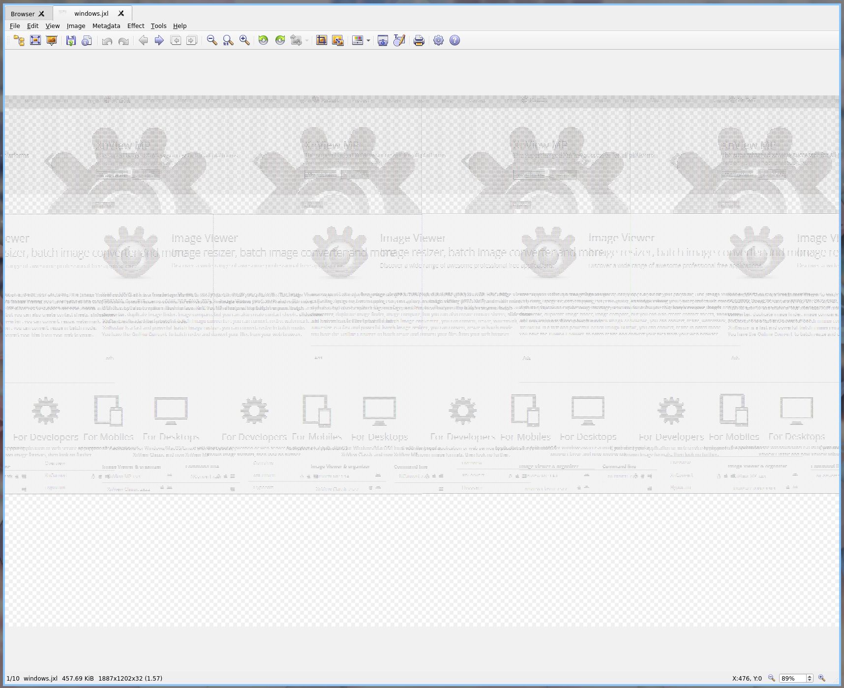
Task: Go to previous file with left arrow
Action: (143, 40)
